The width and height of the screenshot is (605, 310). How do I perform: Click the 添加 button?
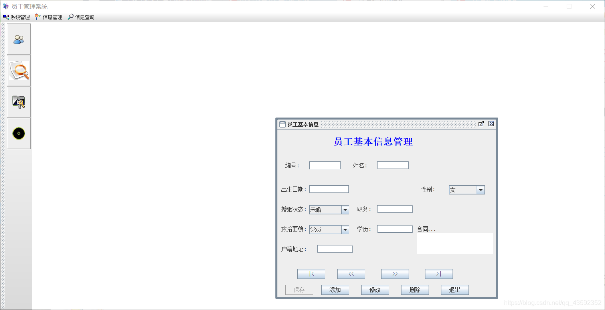[x=335, y=290]
